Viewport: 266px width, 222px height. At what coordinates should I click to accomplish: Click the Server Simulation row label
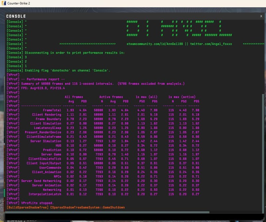click(46, 141)
